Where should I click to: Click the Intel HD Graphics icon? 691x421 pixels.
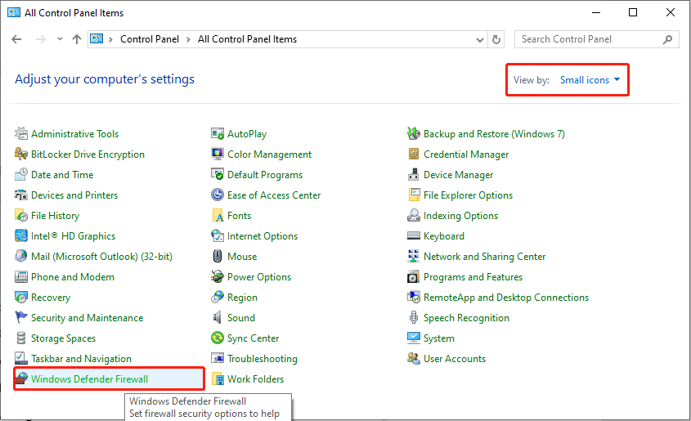(21, 235)
